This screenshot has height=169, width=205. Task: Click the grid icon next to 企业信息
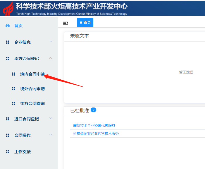[x=8, y=42]
